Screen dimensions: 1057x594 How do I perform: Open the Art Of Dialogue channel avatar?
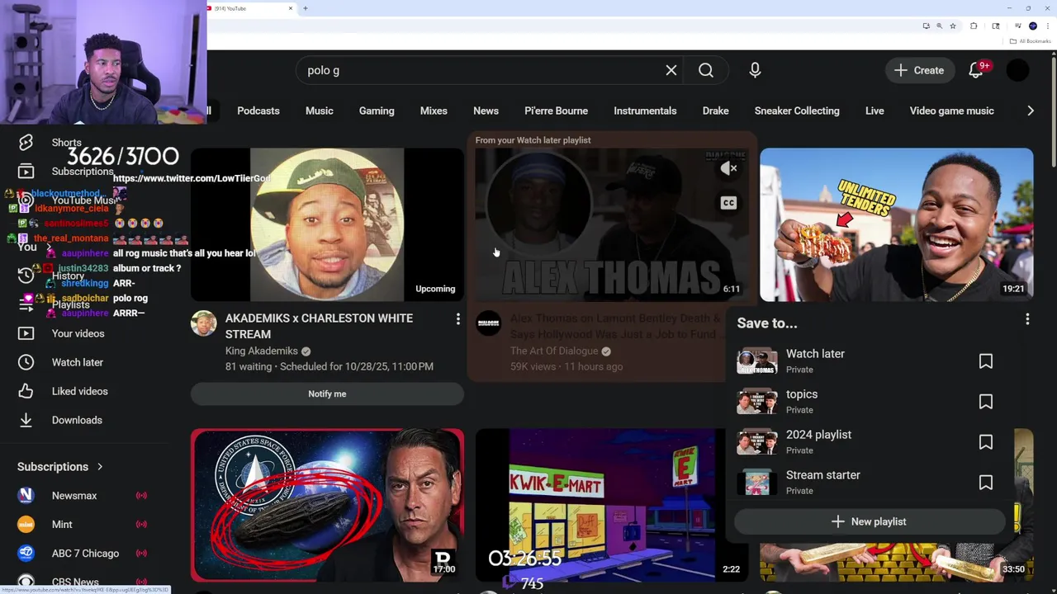click(489, 323)
